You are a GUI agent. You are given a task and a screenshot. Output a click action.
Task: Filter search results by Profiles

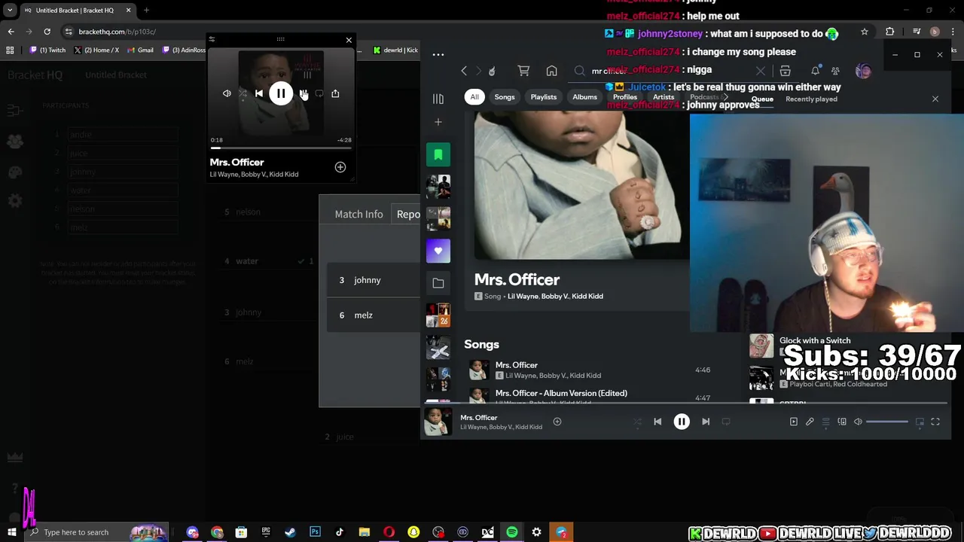pos(625,97)
